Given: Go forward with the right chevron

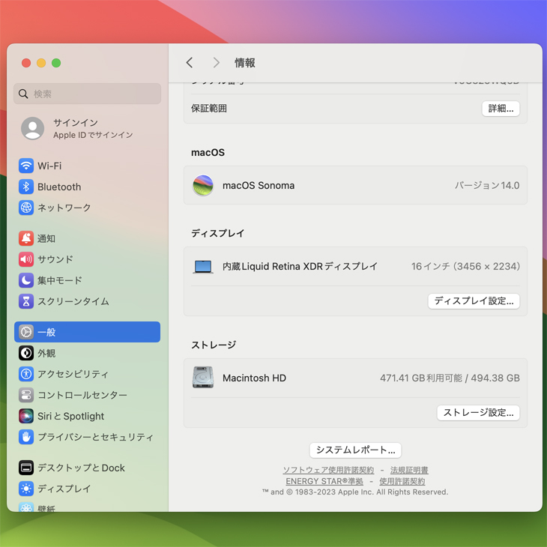Looking at the screenshot, I should coord(217,62).
